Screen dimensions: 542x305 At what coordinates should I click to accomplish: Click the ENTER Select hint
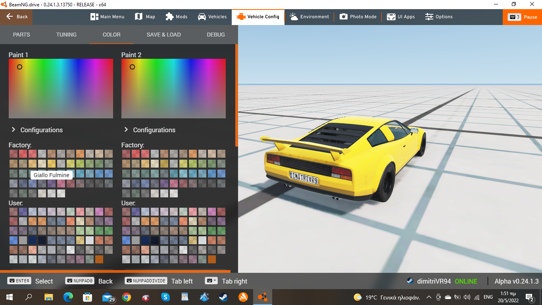pos(30,281)
